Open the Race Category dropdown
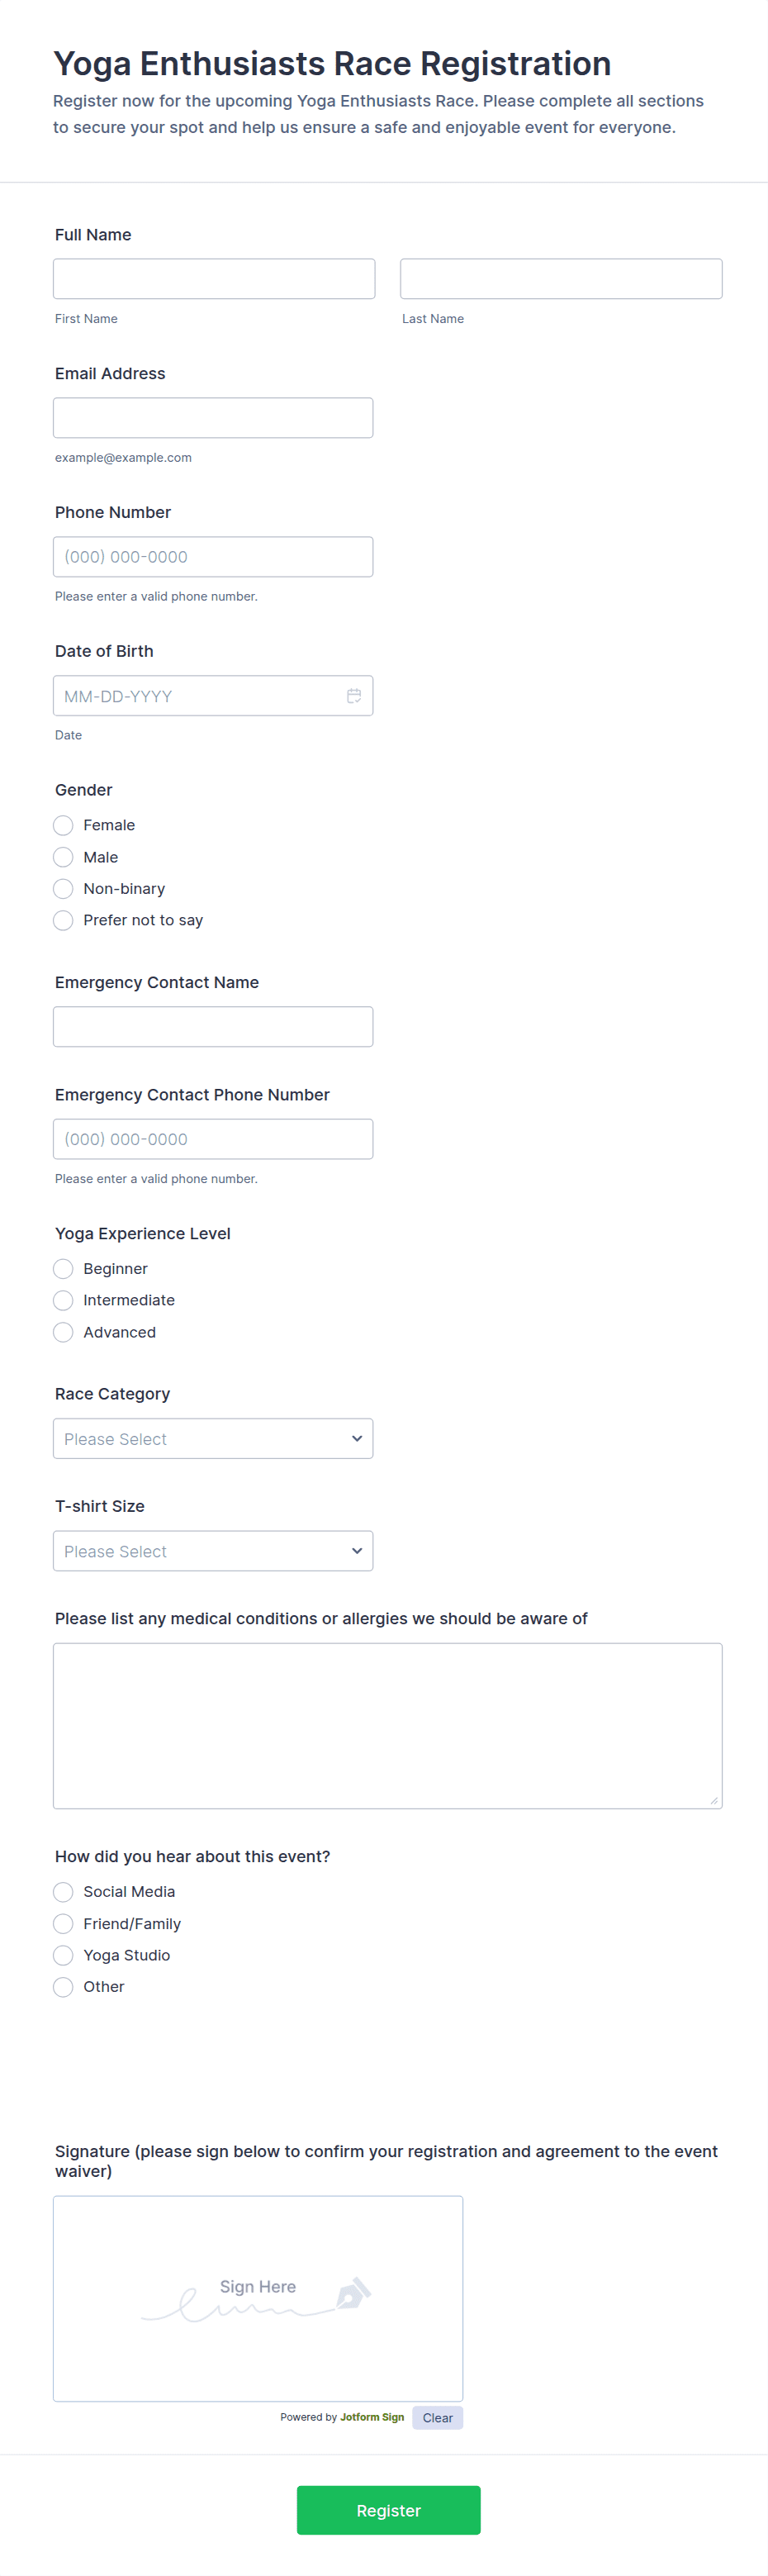This screenshot has height=2576, width=768. pyautogui.click(x=213, y=1439)
